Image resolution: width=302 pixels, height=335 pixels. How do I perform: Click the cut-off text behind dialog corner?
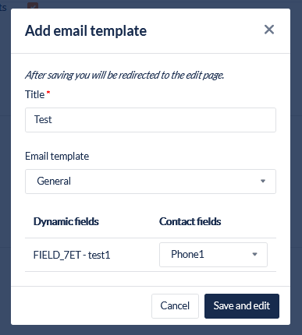3,7
